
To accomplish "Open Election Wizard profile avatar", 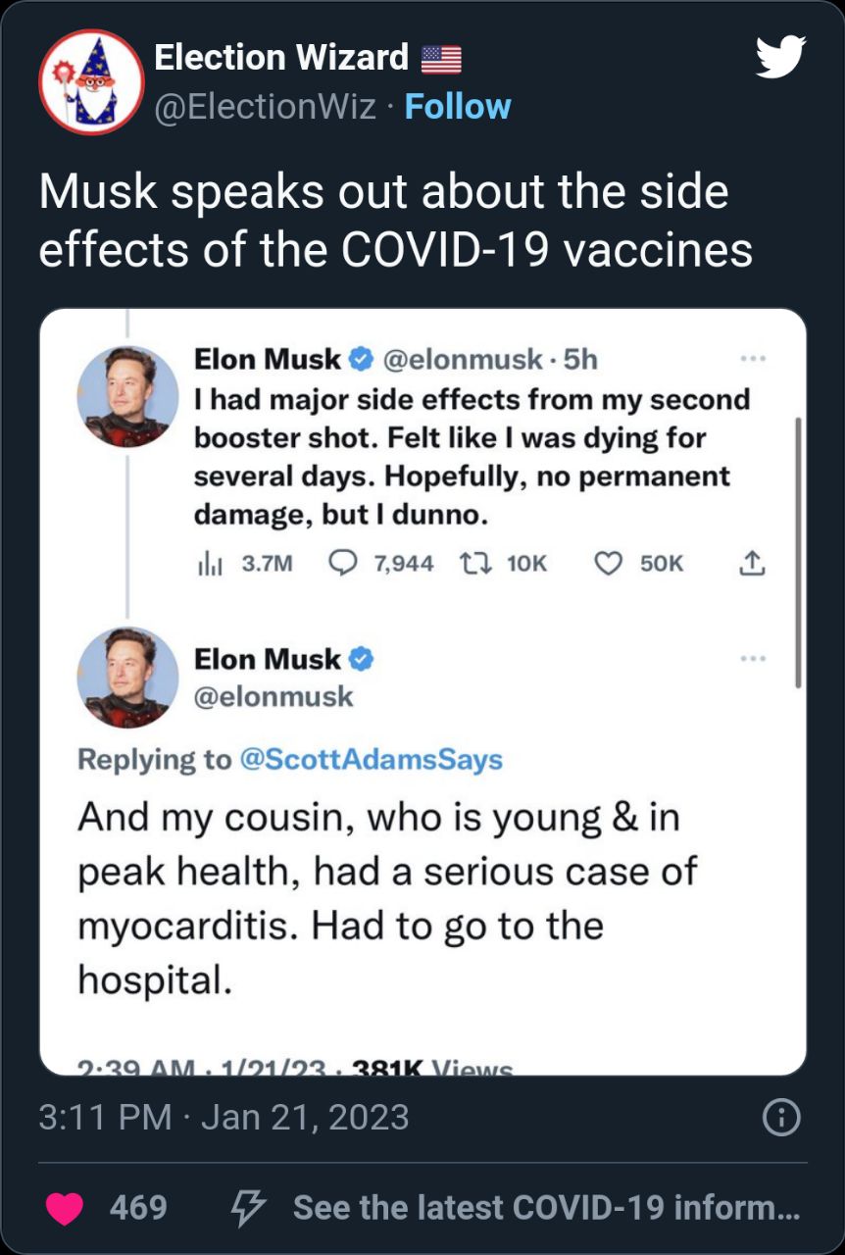I will (x=91, y=81).
